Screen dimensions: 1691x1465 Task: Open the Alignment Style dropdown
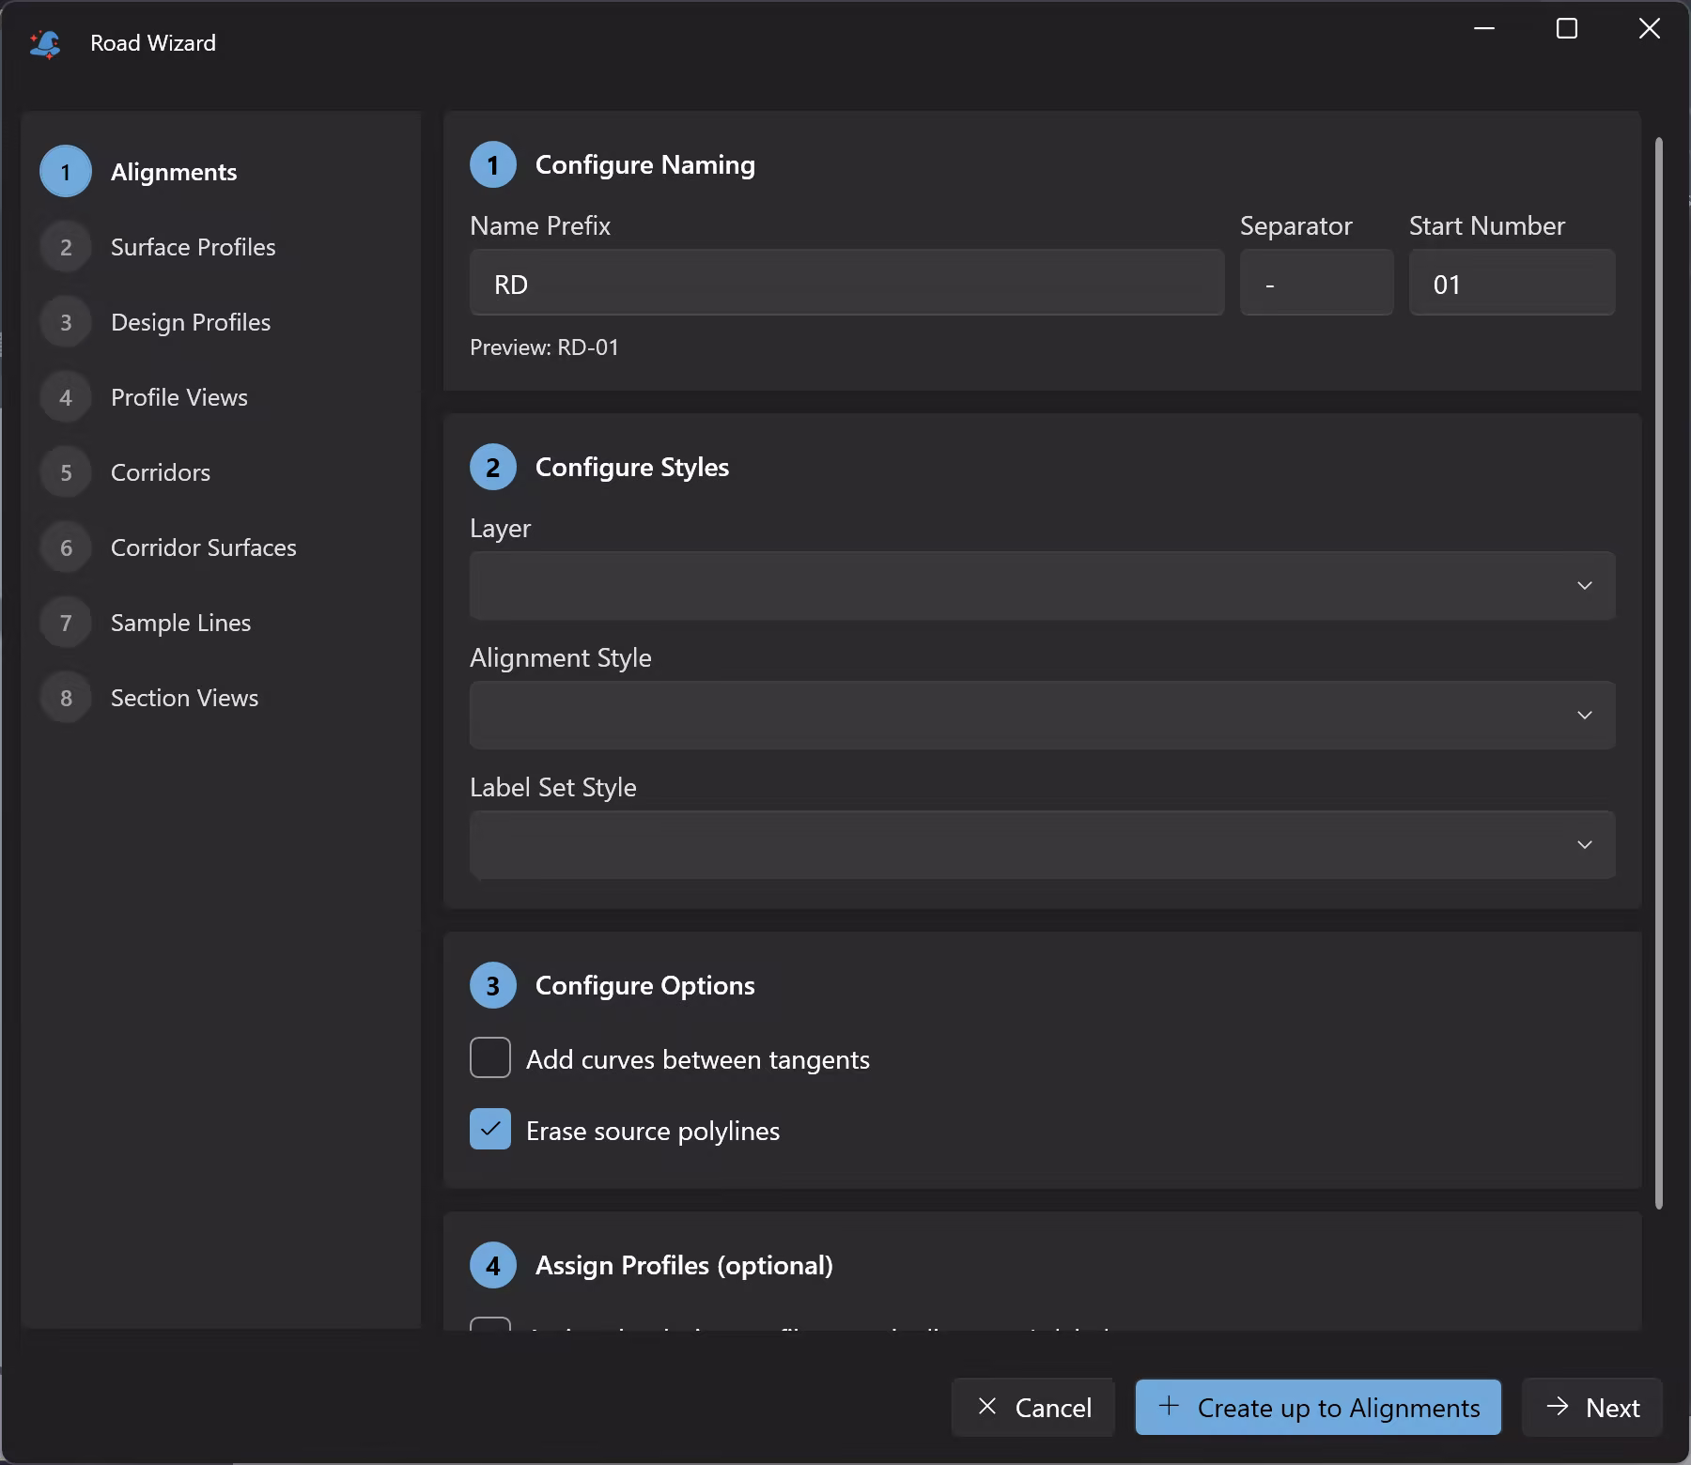[x=1043, y=715]
